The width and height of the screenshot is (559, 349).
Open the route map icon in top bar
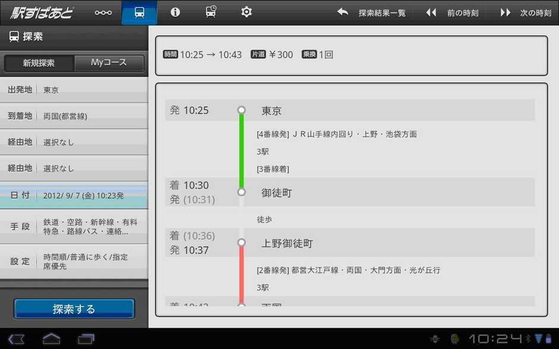click(x=103, y=12)
